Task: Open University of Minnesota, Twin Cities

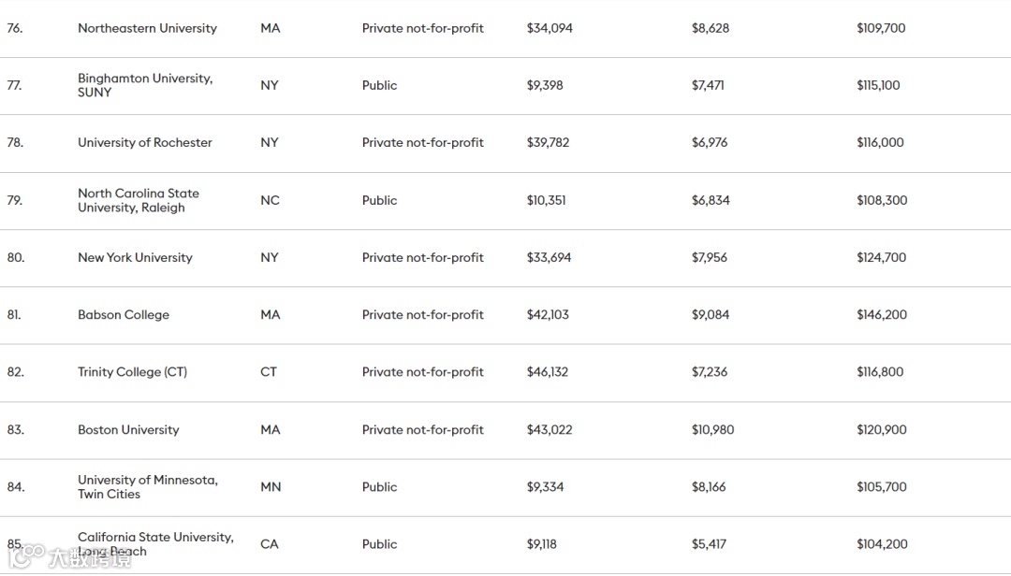Action: point(147,486)
